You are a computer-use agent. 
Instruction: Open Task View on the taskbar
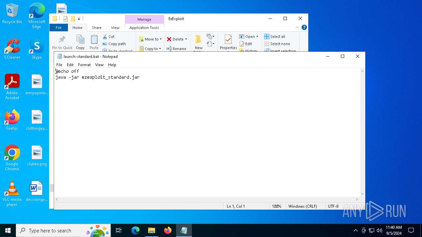click(x=119, y=230)
